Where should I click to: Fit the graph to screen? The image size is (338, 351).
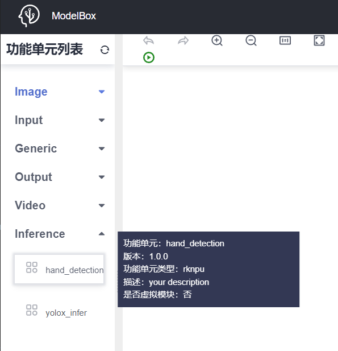coord(319,40)
